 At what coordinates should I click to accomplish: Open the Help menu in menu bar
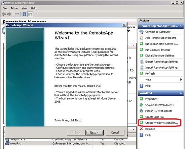[34, 8]
